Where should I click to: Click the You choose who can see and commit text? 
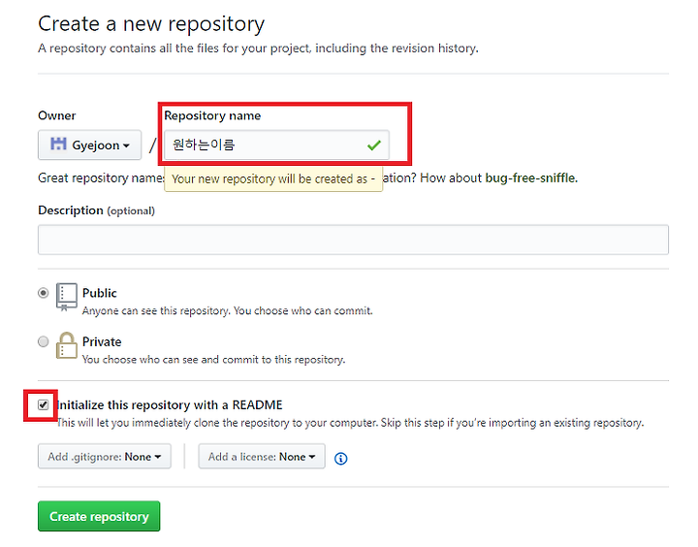(213, 359)
